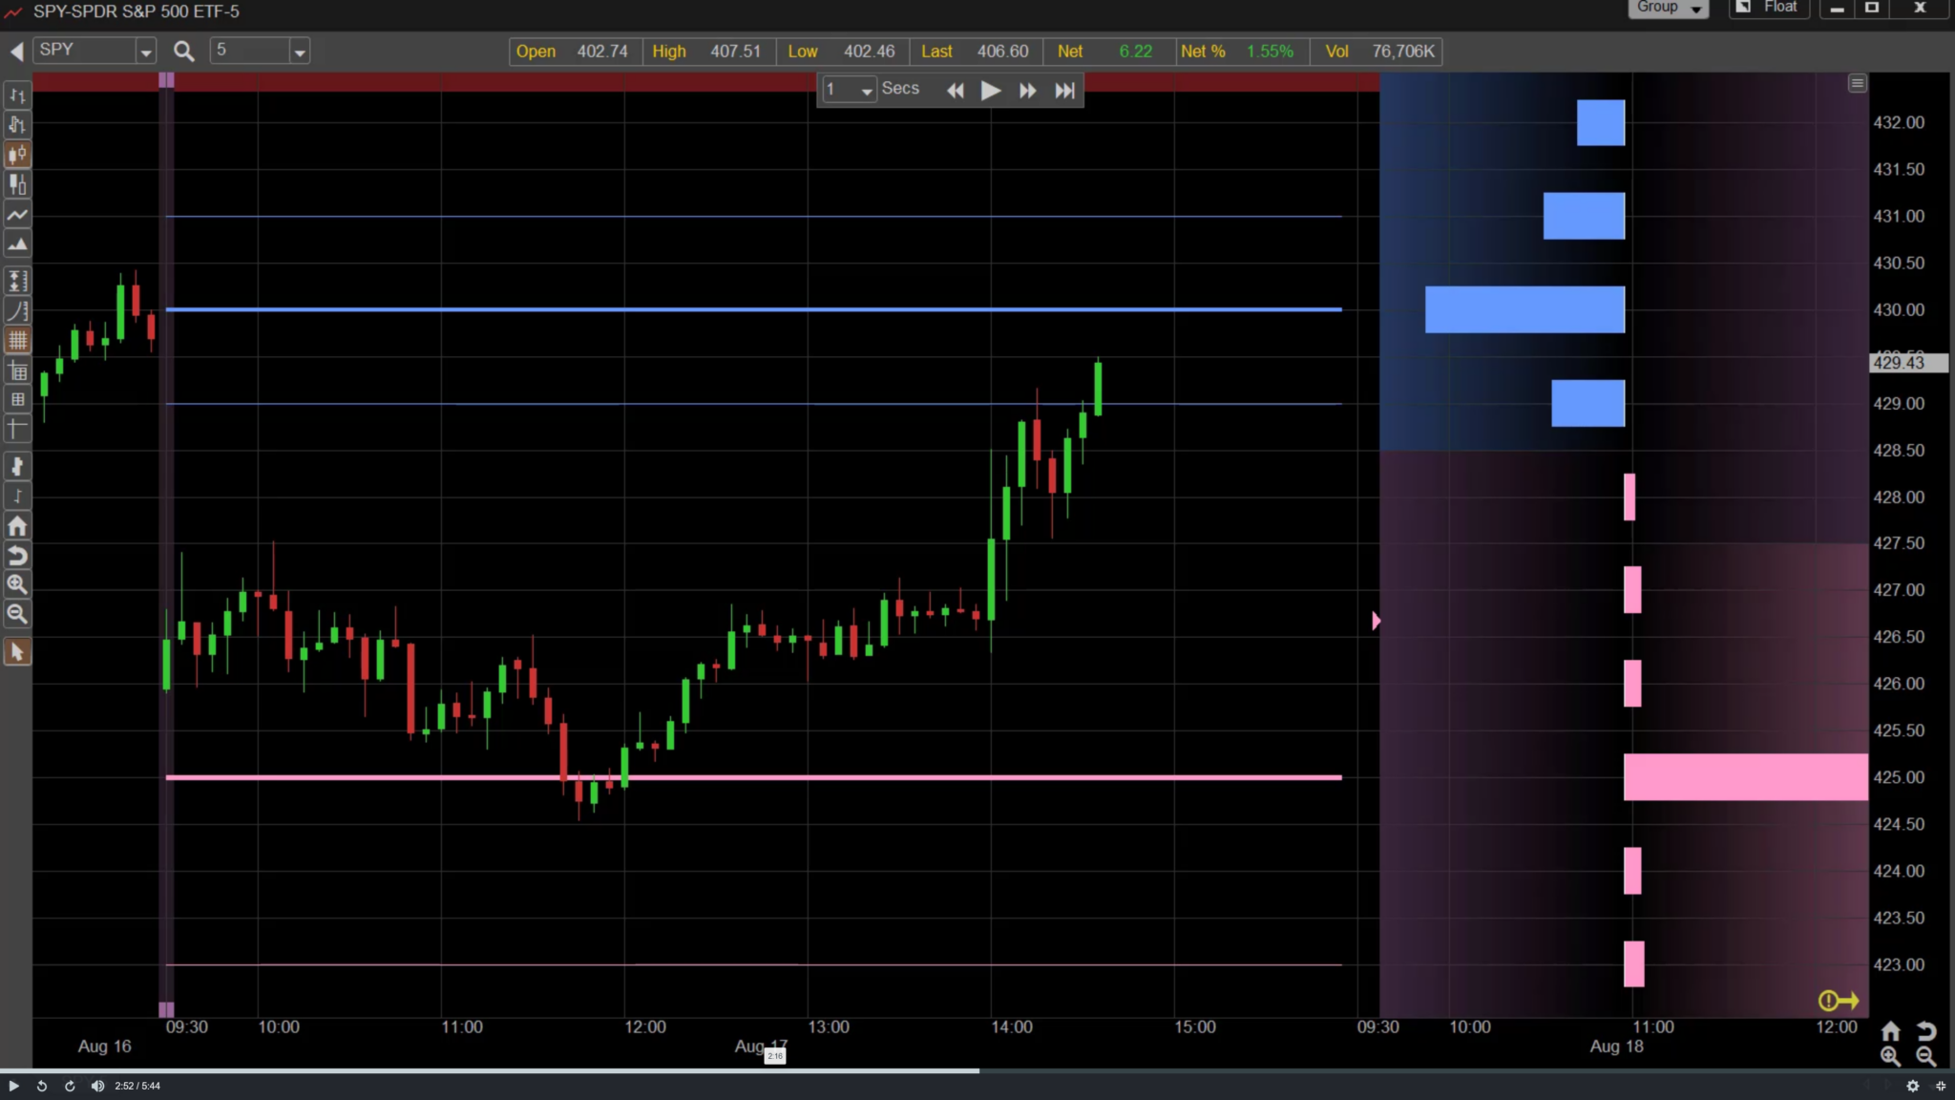
Task: Expand the timeframe dropdown showing 5
Action: [x=299, y=51]
